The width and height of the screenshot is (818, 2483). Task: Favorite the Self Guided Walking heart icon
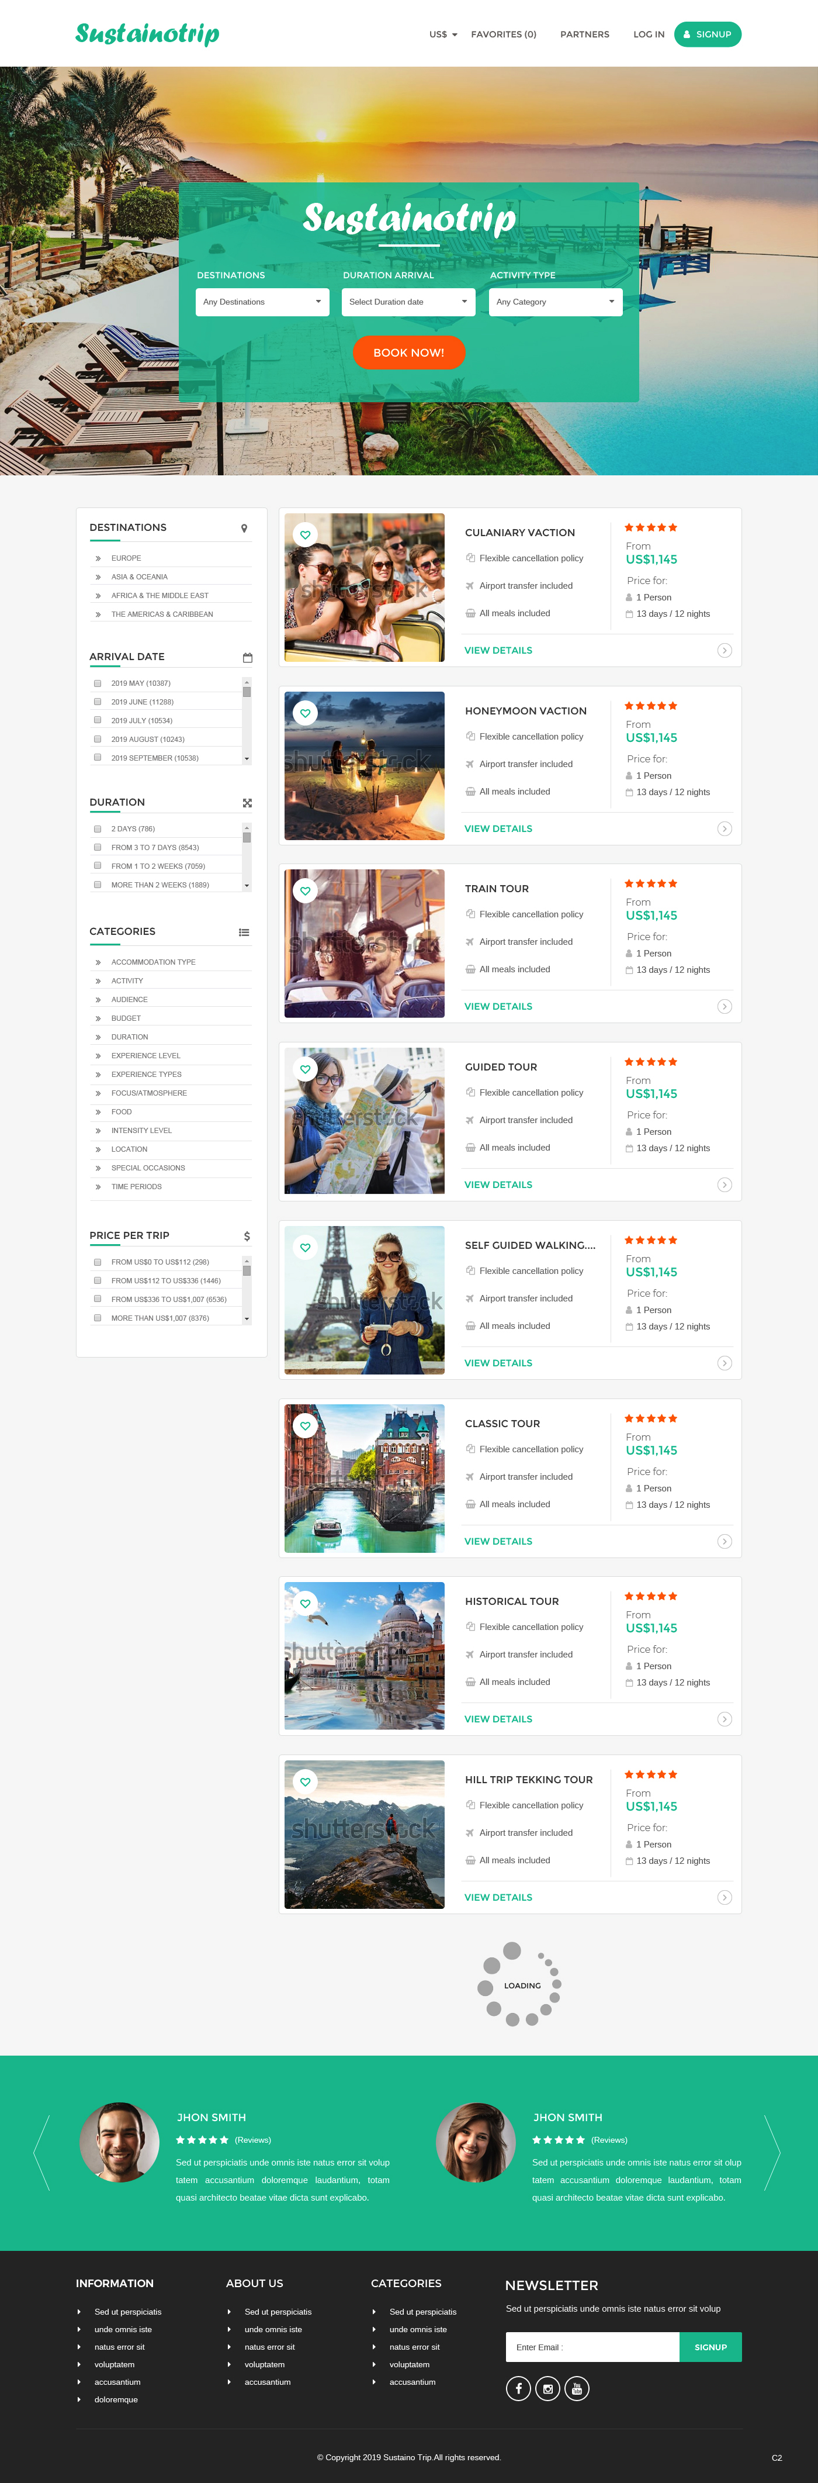coord(306,1247)
